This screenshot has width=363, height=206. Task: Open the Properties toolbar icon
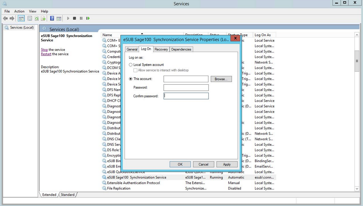[30, 18]
